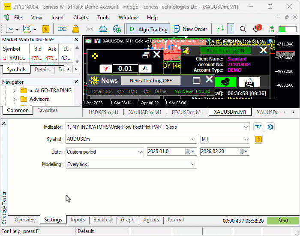Toggle Algo Trading in the toolbar

148,29
